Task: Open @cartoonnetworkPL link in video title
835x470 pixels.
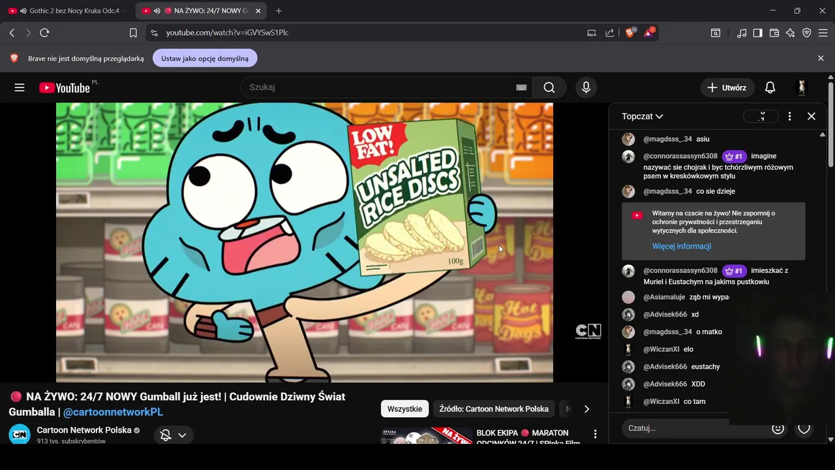Action: coord(113,412)
